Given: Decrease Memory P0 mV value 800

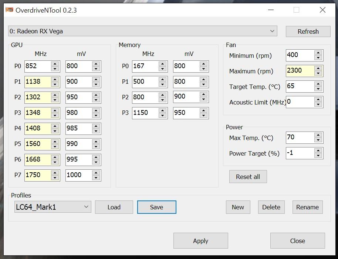Looking at the screenshot, I should coord(203,69).
